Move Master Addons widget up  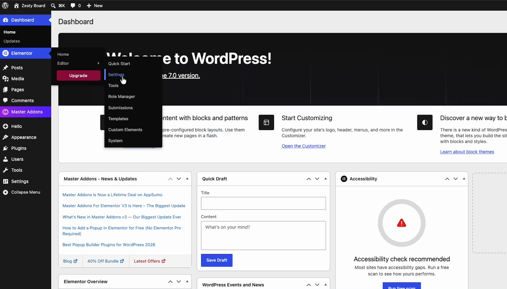point(170,179)
